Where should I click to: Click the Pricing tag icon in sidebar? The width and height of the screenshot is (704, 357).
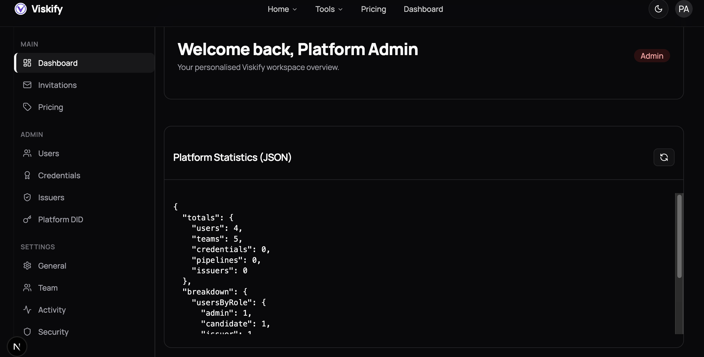pos(27,107)
